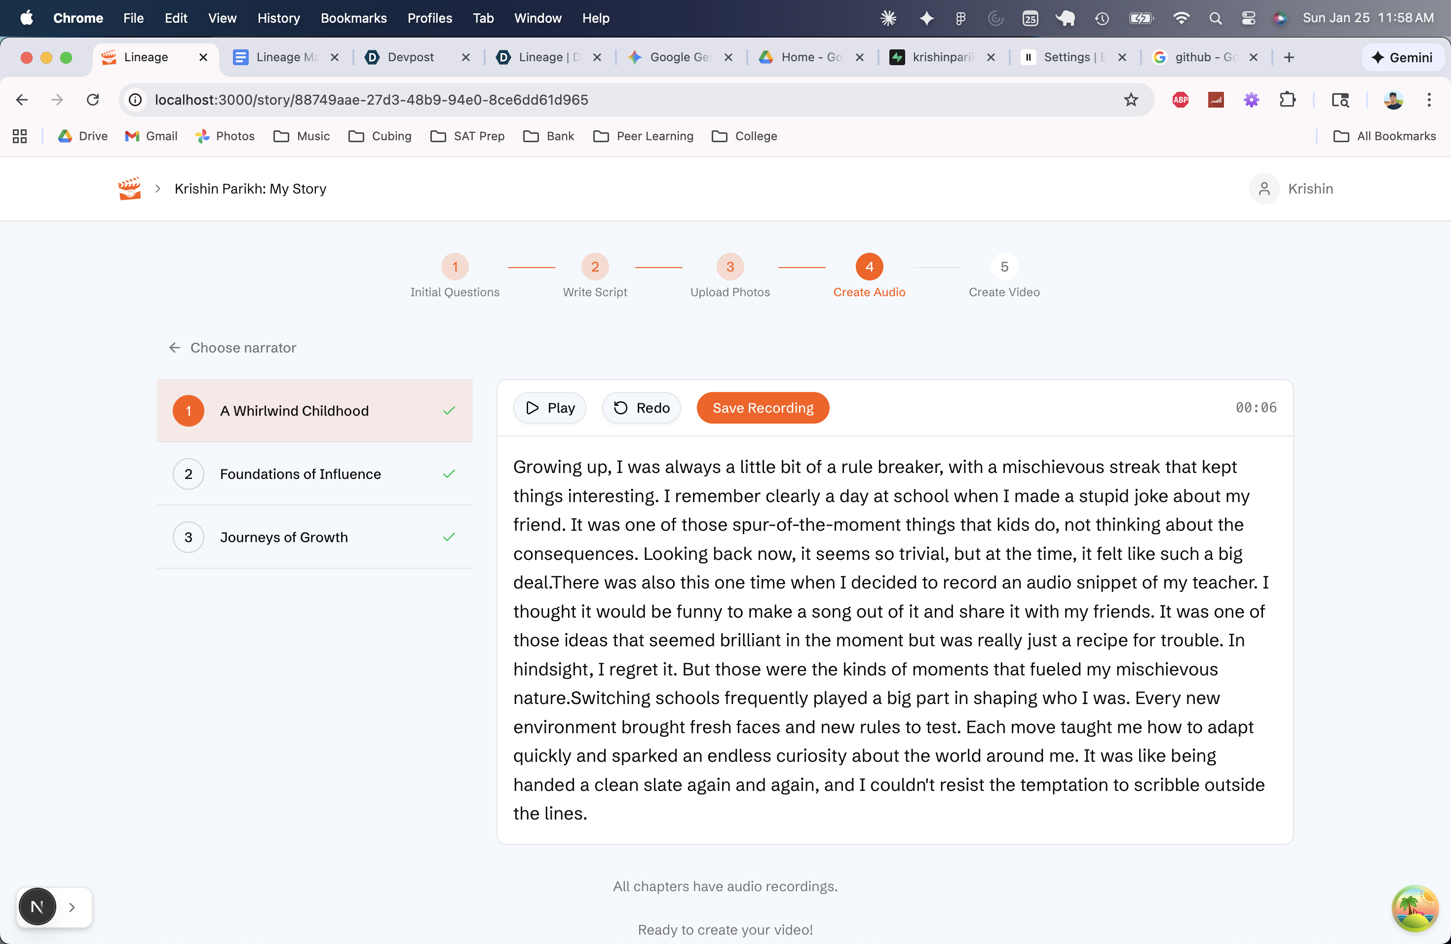Click the back arrow beside Choose narrator
Viewport: 1451px width, 944px height.
[174, 348]
